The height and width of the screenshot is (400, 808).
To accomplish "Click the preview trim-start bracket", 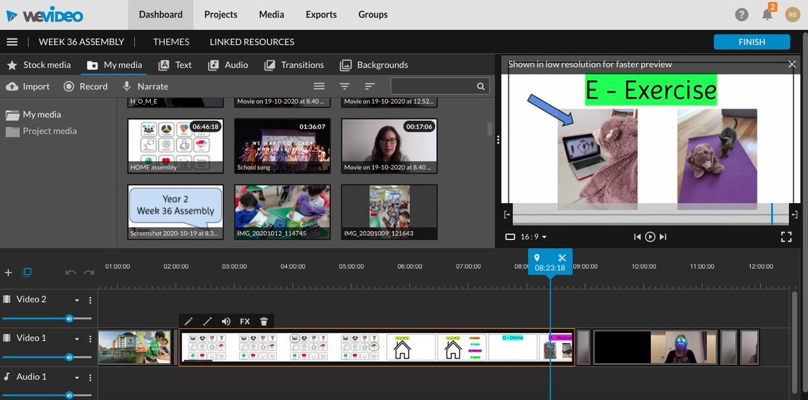I will 507,214.
